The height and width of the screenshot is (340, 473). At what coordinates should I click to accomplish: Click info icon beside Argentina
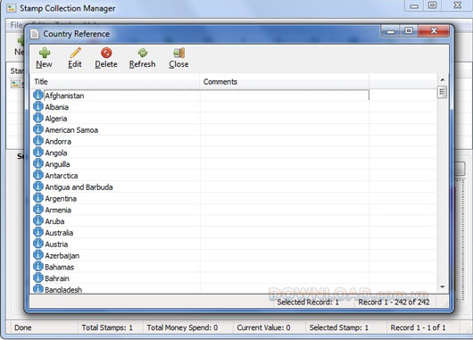click(x=38, y=198)
